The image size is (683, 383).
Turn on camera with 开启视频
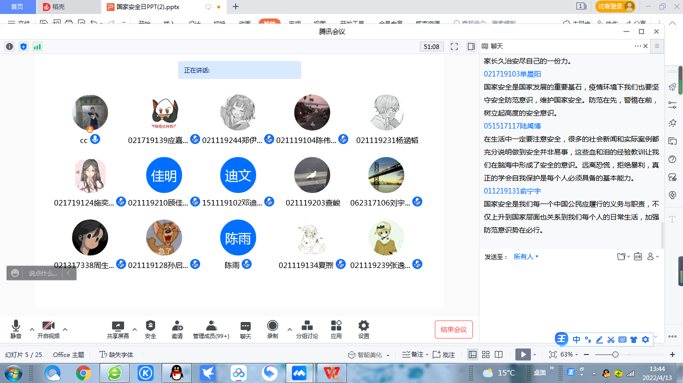48,329
